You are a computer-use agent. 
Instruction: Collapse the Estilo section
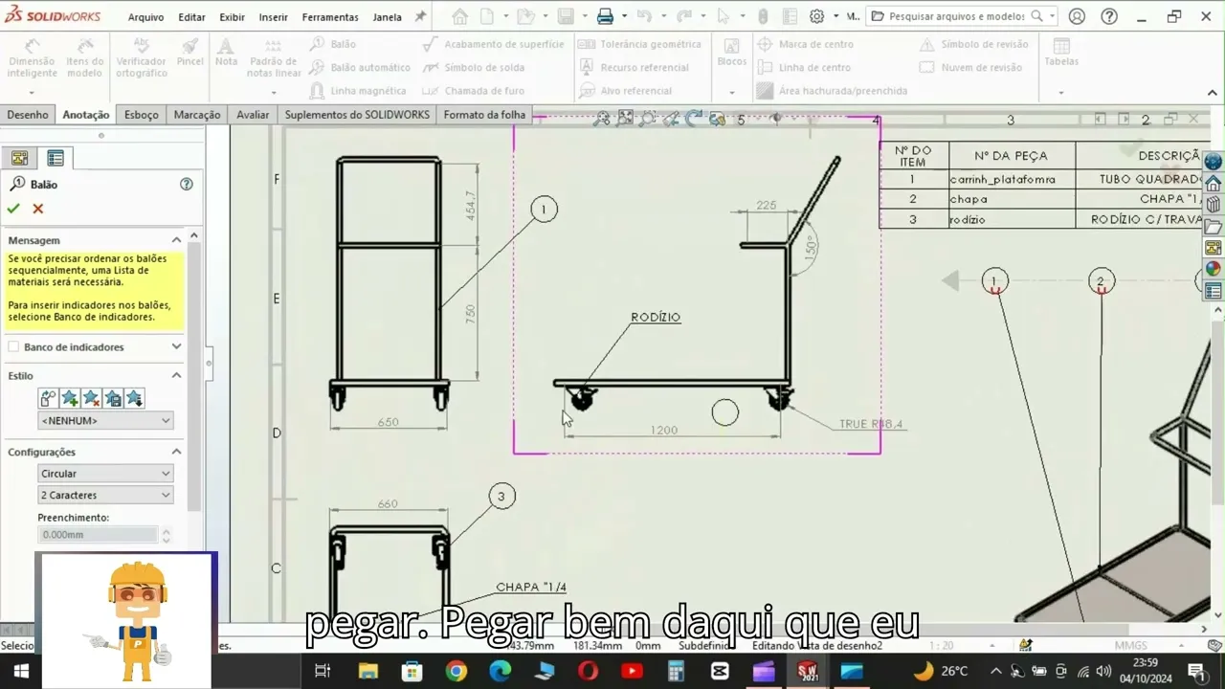pyautogui.click(x=176, y=375)
